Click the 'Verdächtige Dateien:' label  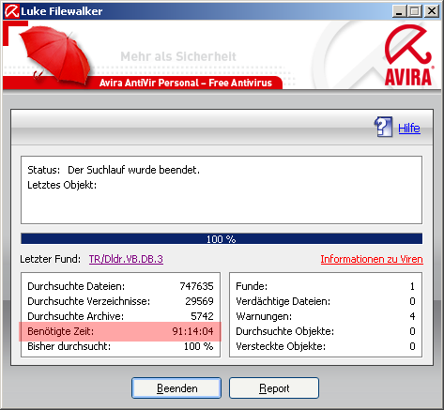(283, 301)
